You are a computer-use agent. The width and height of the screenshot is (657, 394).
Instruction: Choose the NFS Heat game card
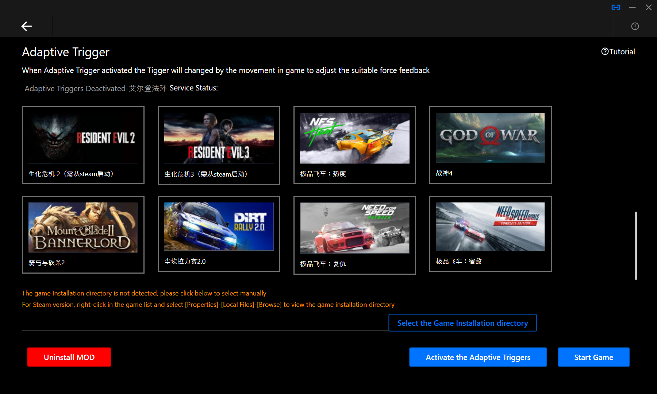pyautogui.click(x=355, y=145)
